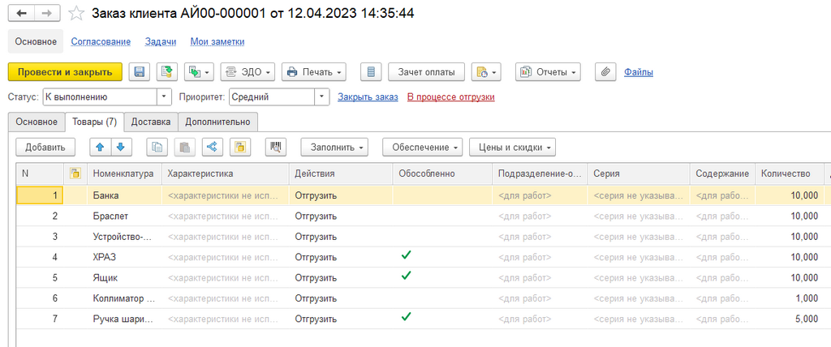The width and height of the screenshot is (831, 347).
Task: Click the forward arrow navigation button
Action: click(x=47, y=14)
